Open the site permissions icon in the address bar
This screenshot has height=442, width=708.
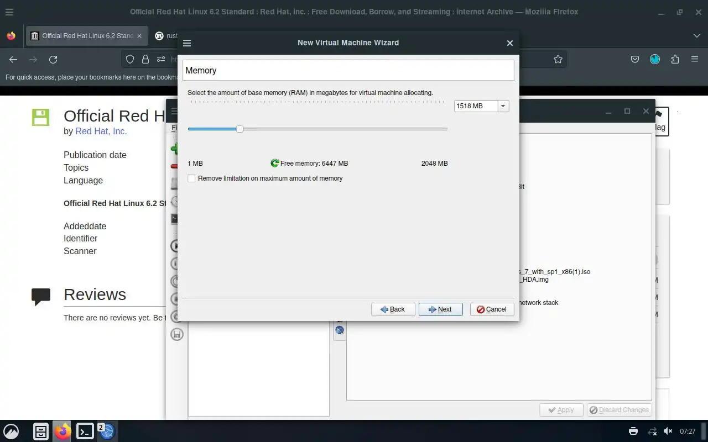[161, 59]
